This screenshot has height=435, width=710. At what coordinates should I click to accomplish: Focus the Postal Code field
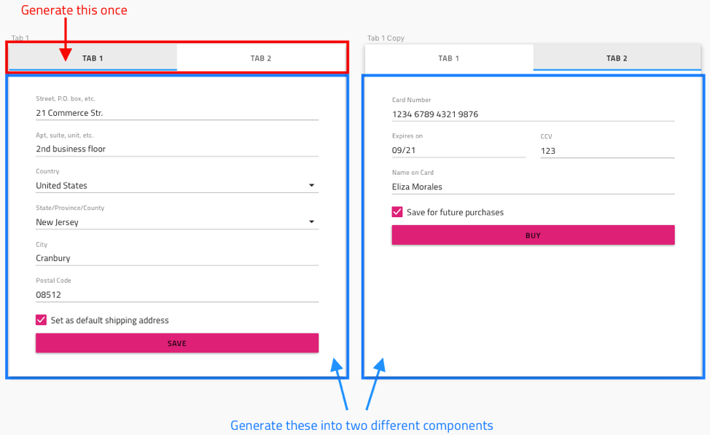(x=176, y=294)
